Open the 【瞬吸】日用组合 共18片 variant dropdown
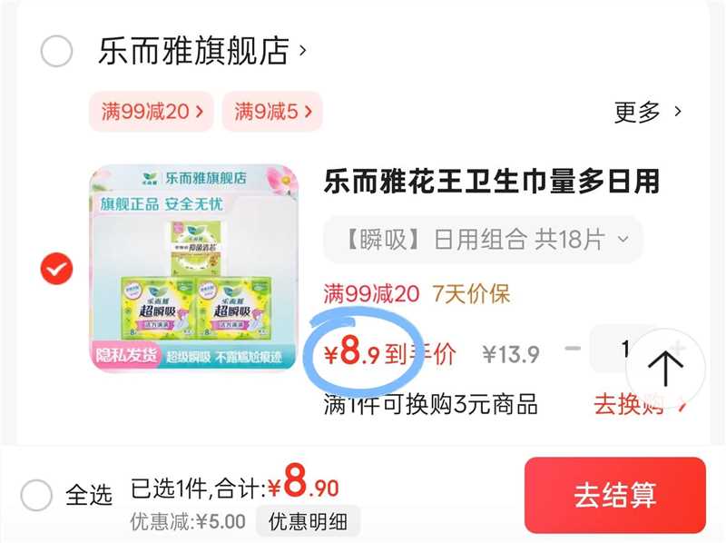This screenshot has height=543, width=726. tap(483, 240)
